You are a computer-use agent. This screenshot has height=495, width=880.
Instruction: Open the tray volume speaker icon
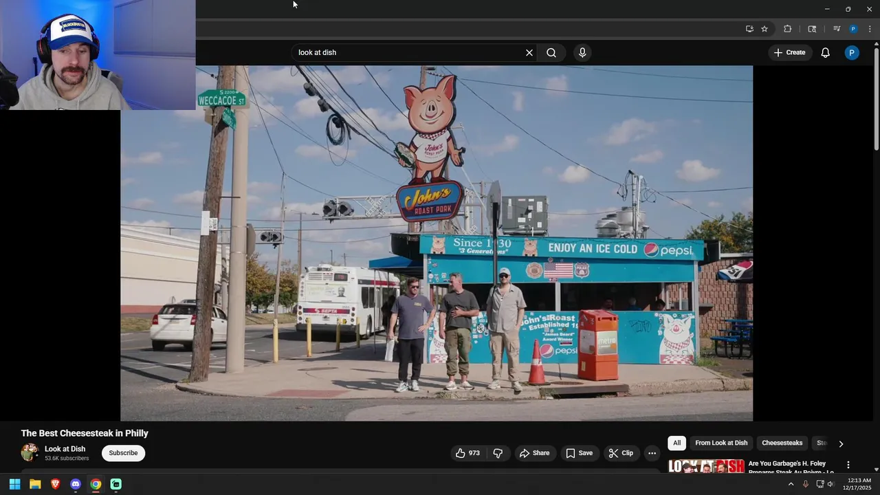pos(830,484)
